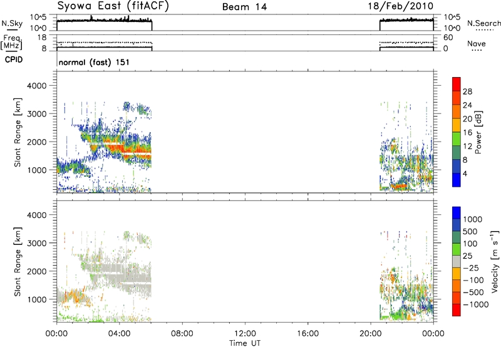Screen dimensions: 501x347
Task: Click the 'N.Search' legend label
Action: (x=483, y=23)
